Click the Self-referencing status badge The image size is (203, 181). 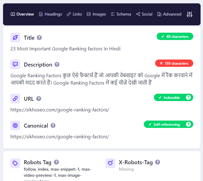169,124
